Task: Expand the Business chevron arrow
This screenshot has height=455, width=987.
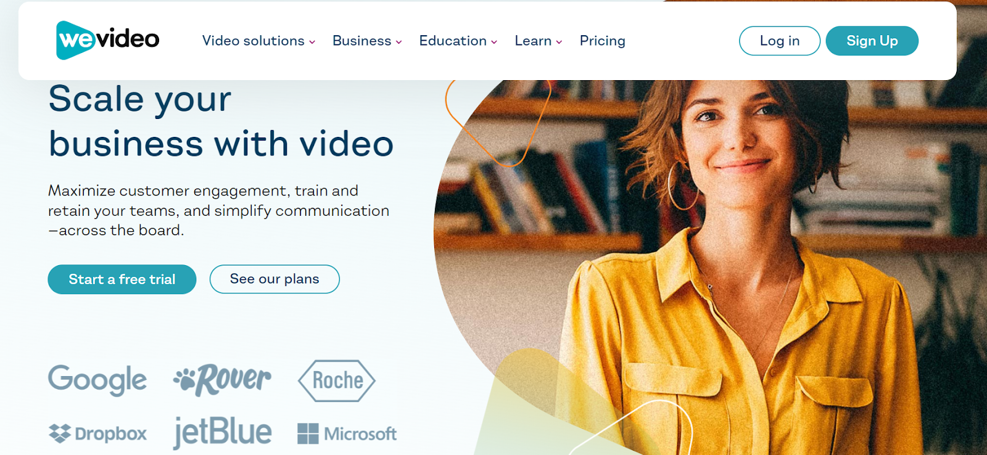Action: [399, 42]
